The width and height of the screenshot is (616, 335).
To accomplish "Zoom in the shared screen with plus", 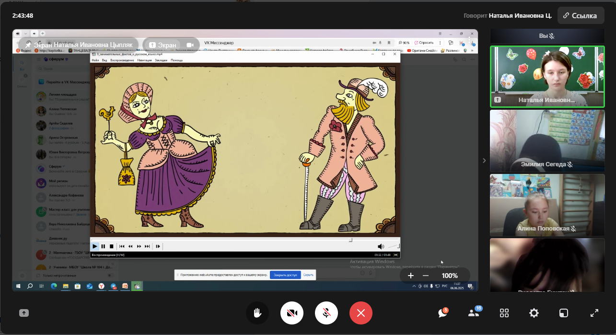I will pos(411,276).
